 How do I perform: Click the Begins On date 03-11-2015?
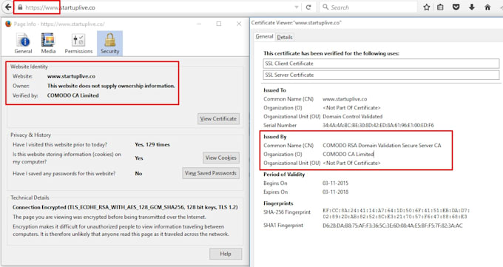(x=335, y=183)
